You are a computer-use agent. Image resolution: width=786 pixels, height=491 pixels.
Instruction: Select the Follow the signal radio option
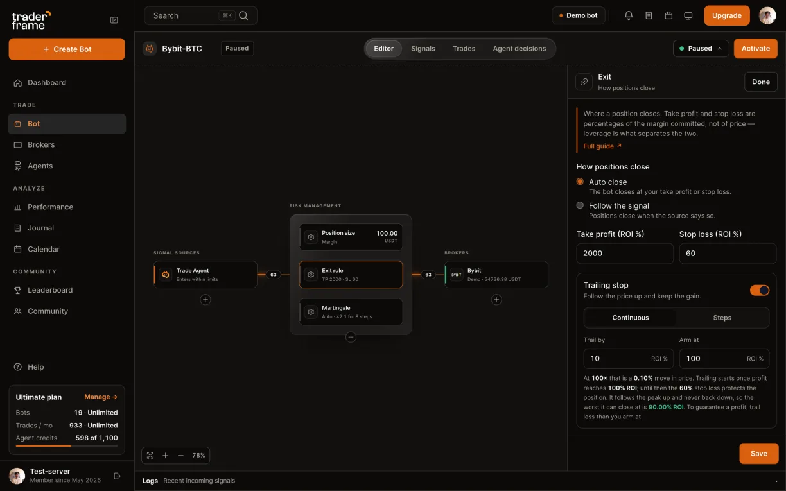click(x=580, y=205)
